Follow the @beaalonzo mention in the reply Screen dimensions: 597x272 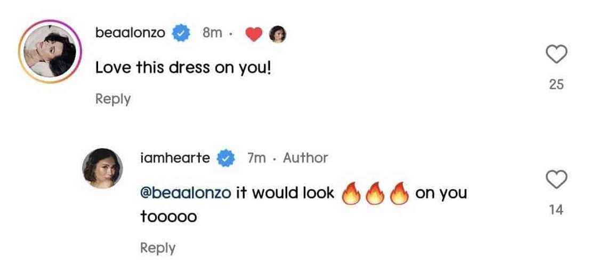(x=185, y=193)
